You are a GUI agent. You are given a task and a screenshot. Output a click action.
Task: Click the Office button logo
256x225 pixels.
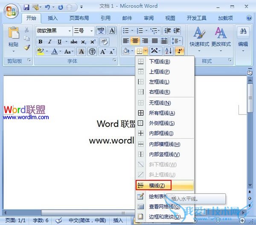tap(12, 9)
